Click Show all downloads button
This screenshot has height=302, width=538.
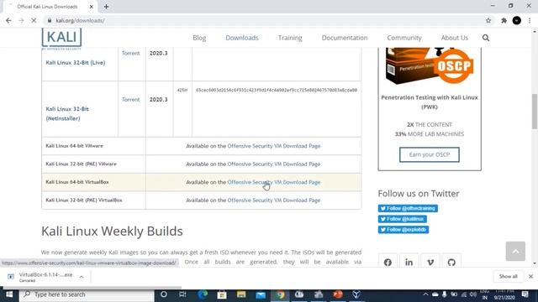click(508, 276)
